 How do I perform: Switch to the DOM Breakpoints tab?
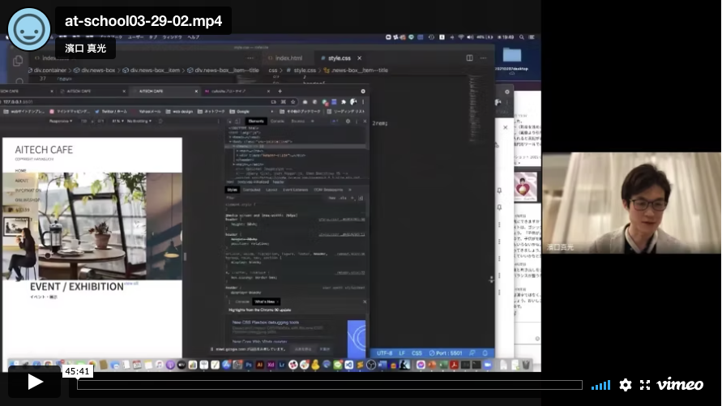[x=328, y=190]
